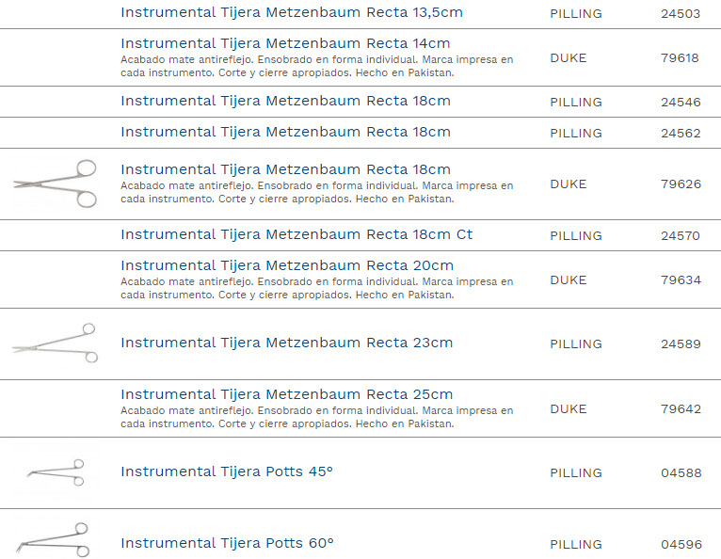This screenshot has width=721, height=559.
Task: Open Instrumental Tijera Metzenbaum Recta 20cm link
Action: [287, 265]
